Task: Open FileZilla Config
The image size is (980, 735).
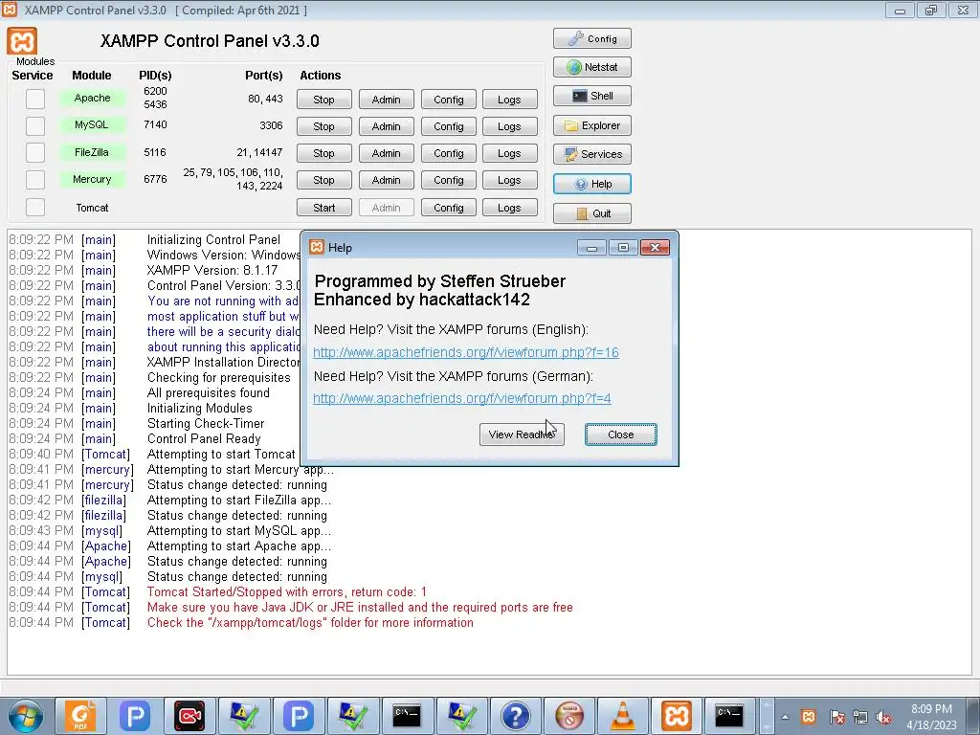Action: pos(448,153)
